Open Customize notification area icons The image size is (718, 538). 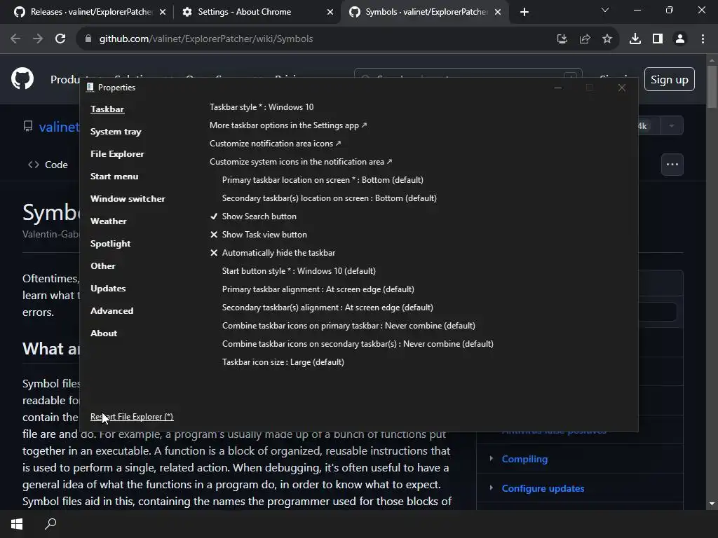[x=275, y=144]
